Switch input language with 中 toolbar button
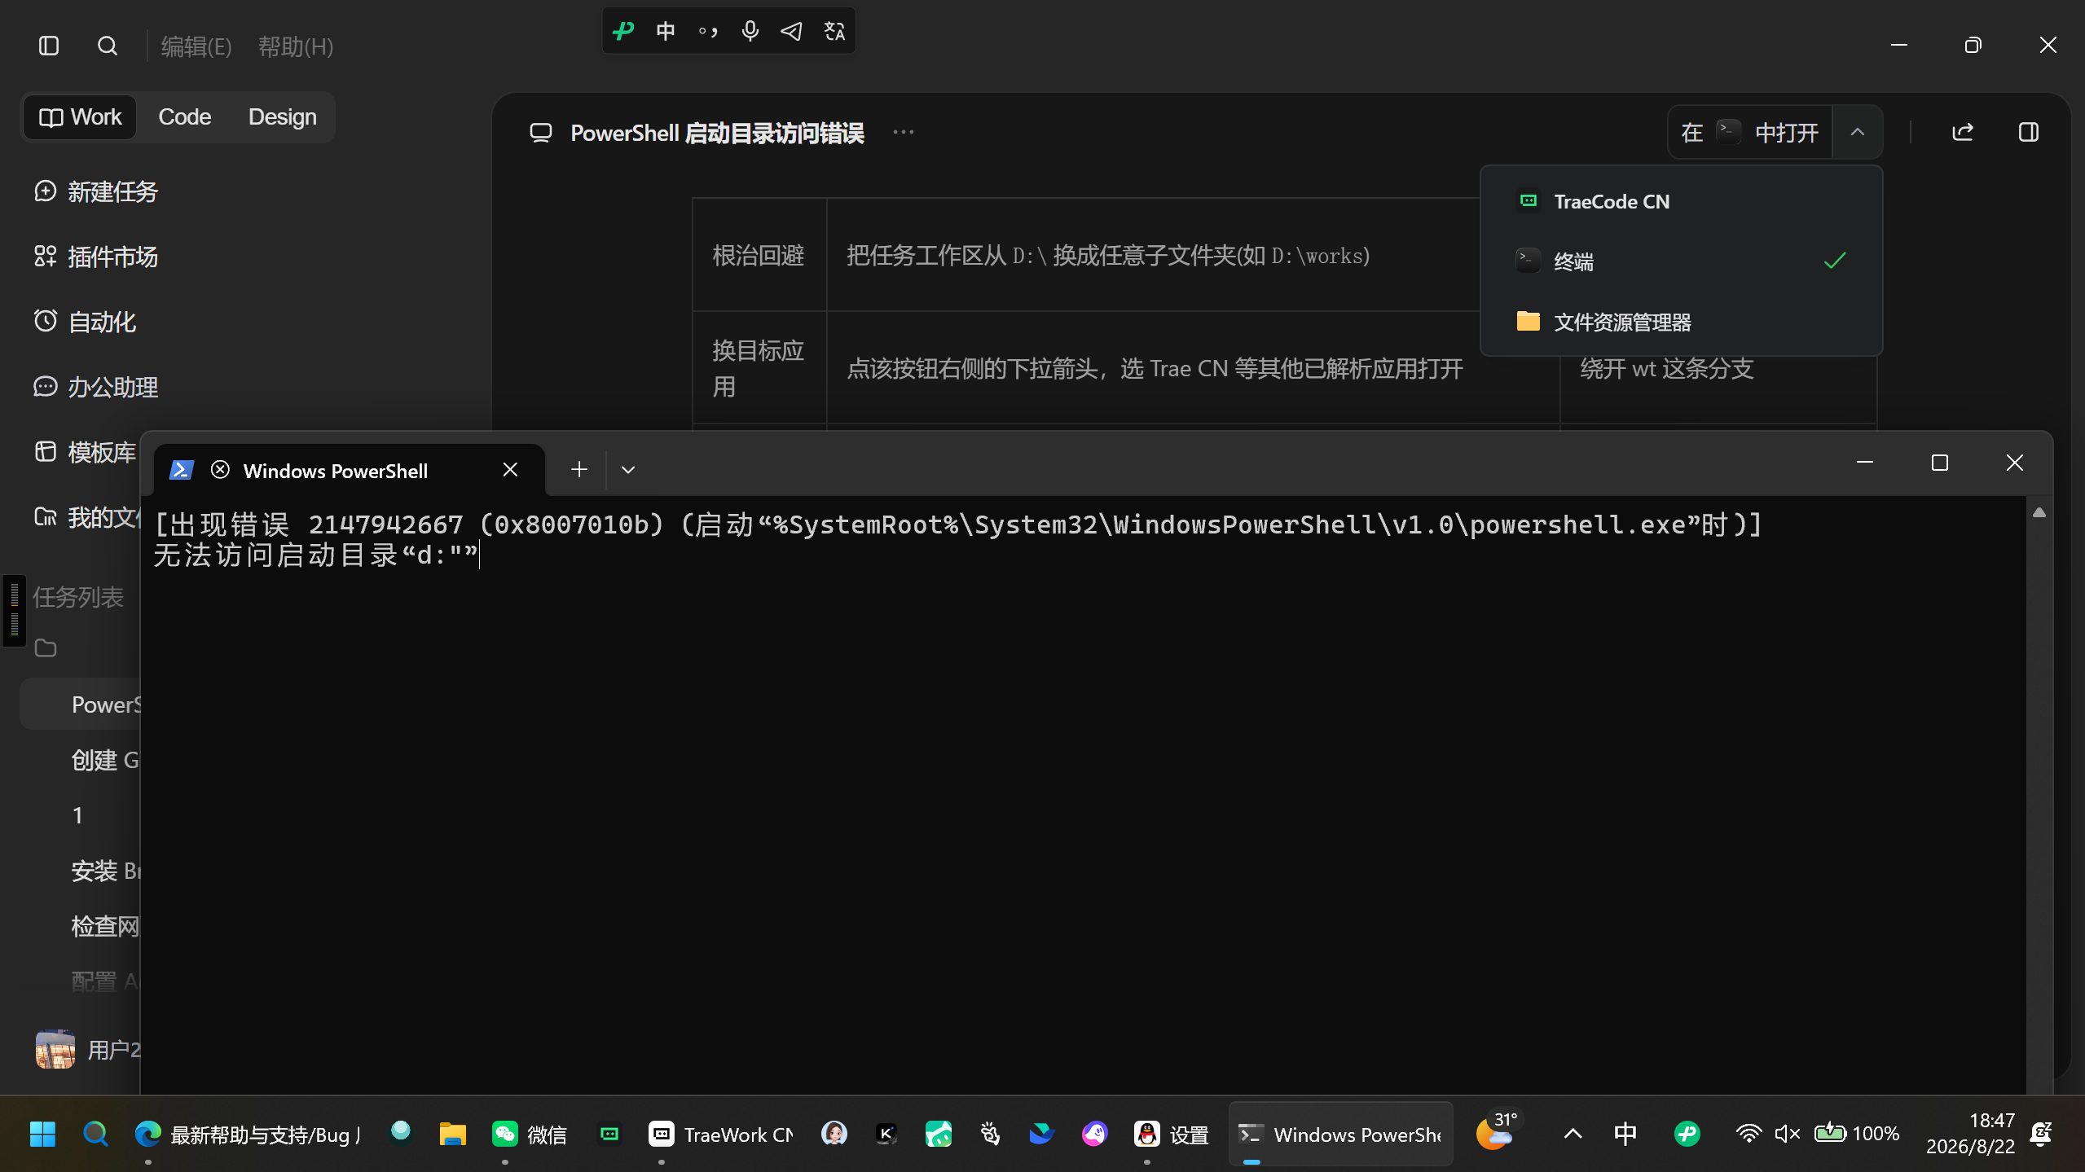 666,31
